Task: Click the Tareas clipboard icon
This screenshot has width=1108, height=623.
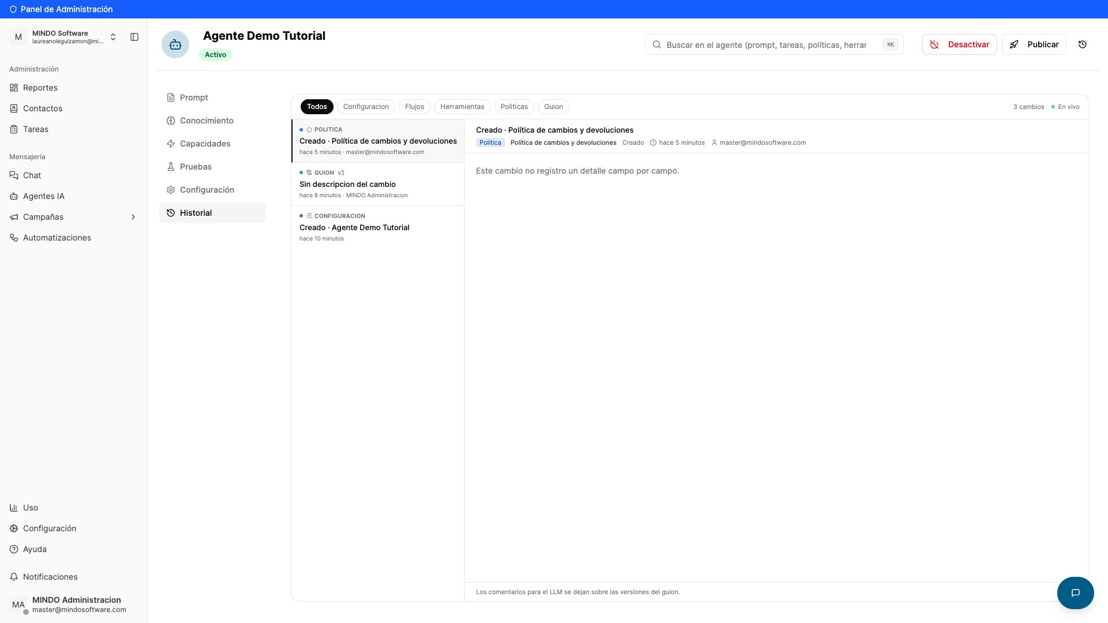Action: pos(14,129)
